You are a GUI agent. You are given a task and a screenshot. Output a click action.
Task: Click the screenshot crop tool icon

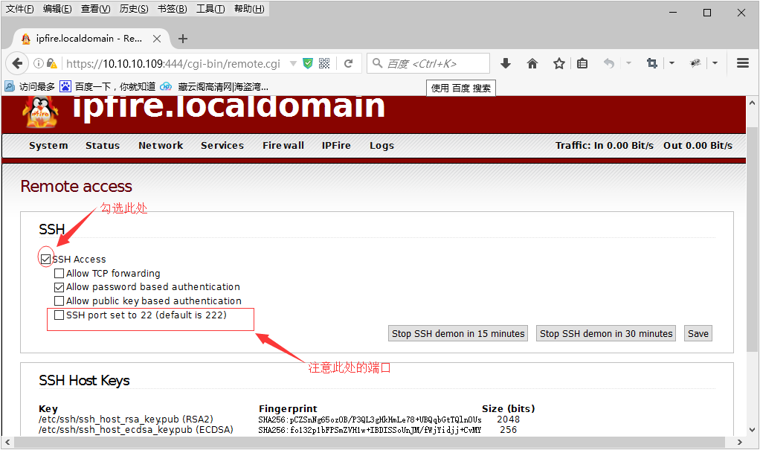[652, 63]
